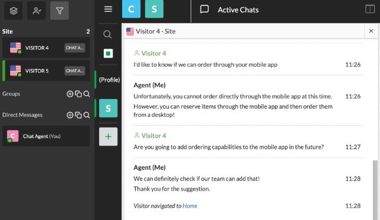Click the Site section header
This screenshot has height=220, width=380.
coord(46,31)
